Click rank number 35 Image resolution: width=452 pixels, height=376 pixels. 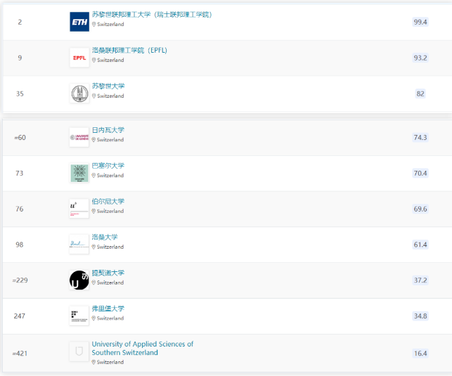tap(20, 93)
